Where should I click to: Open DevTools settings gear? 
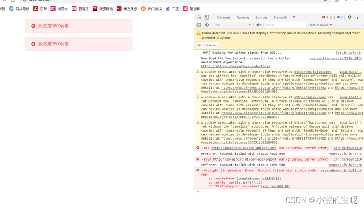(349, 17)
